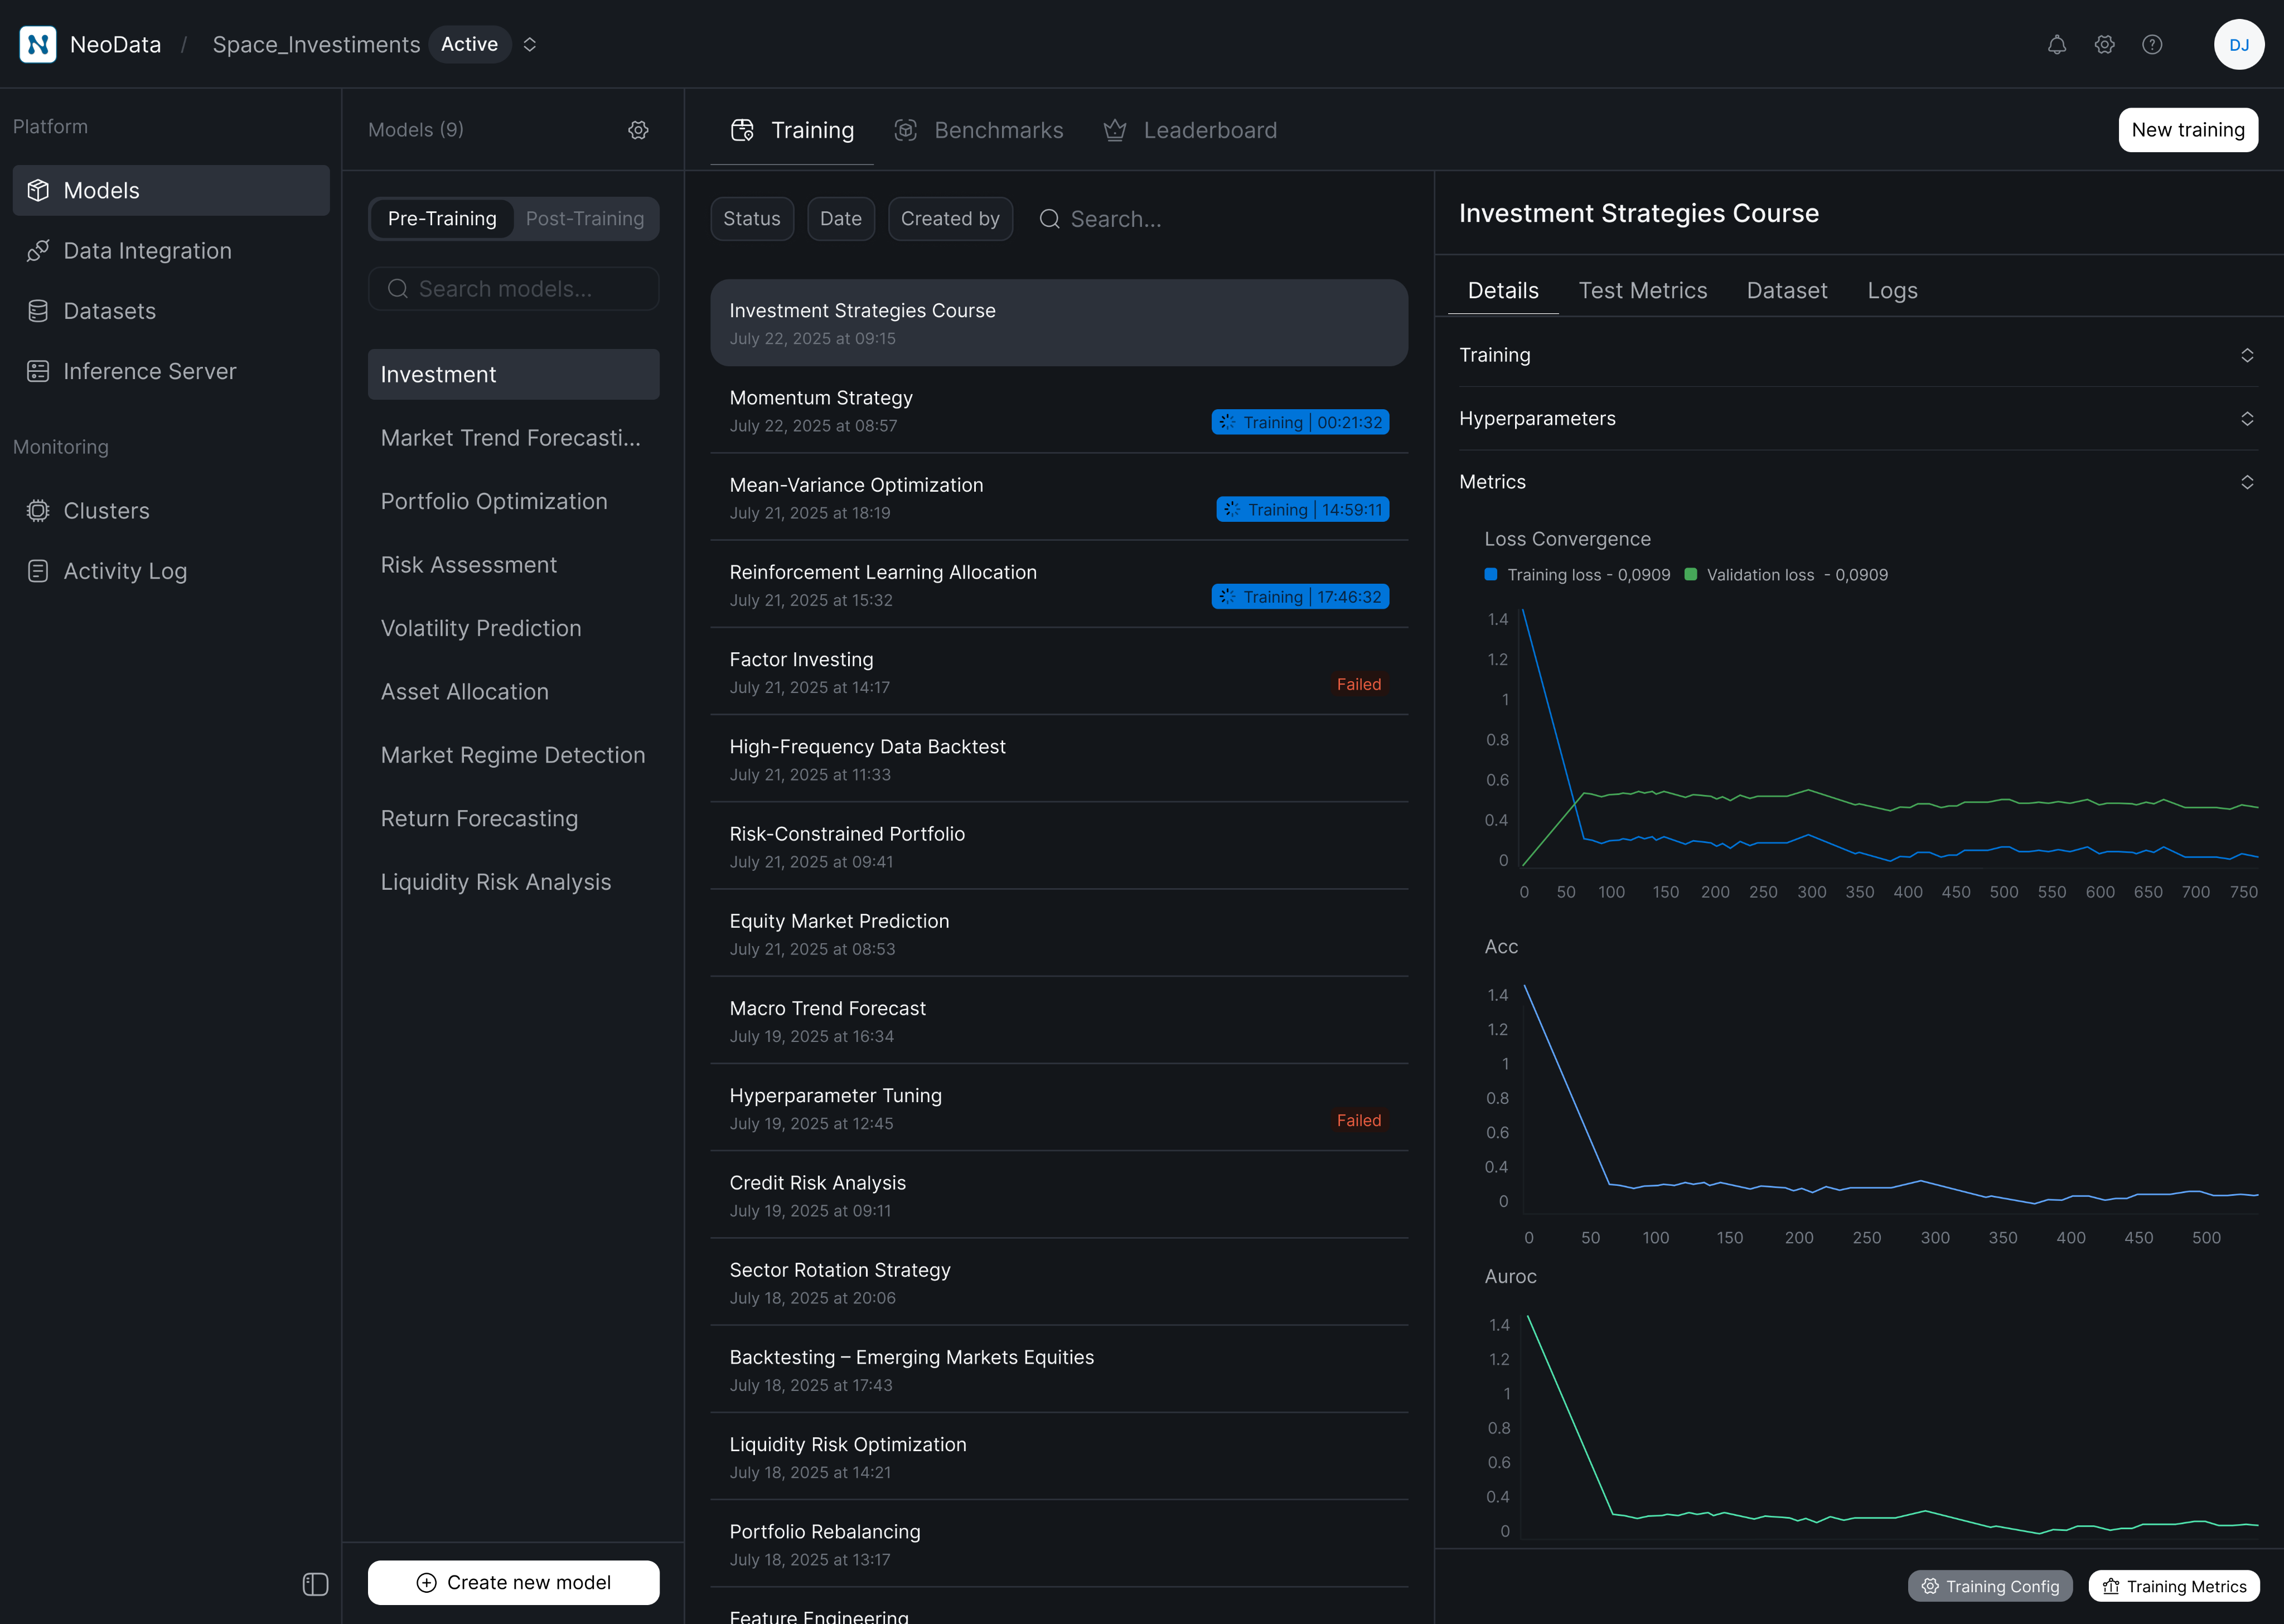Select the Pre-Training toggle option
Screen dimensions: 2284x1624
pyautogui.click(x=442, y=219)
